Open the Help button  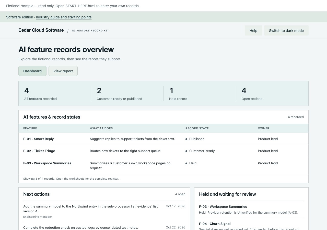253,30
